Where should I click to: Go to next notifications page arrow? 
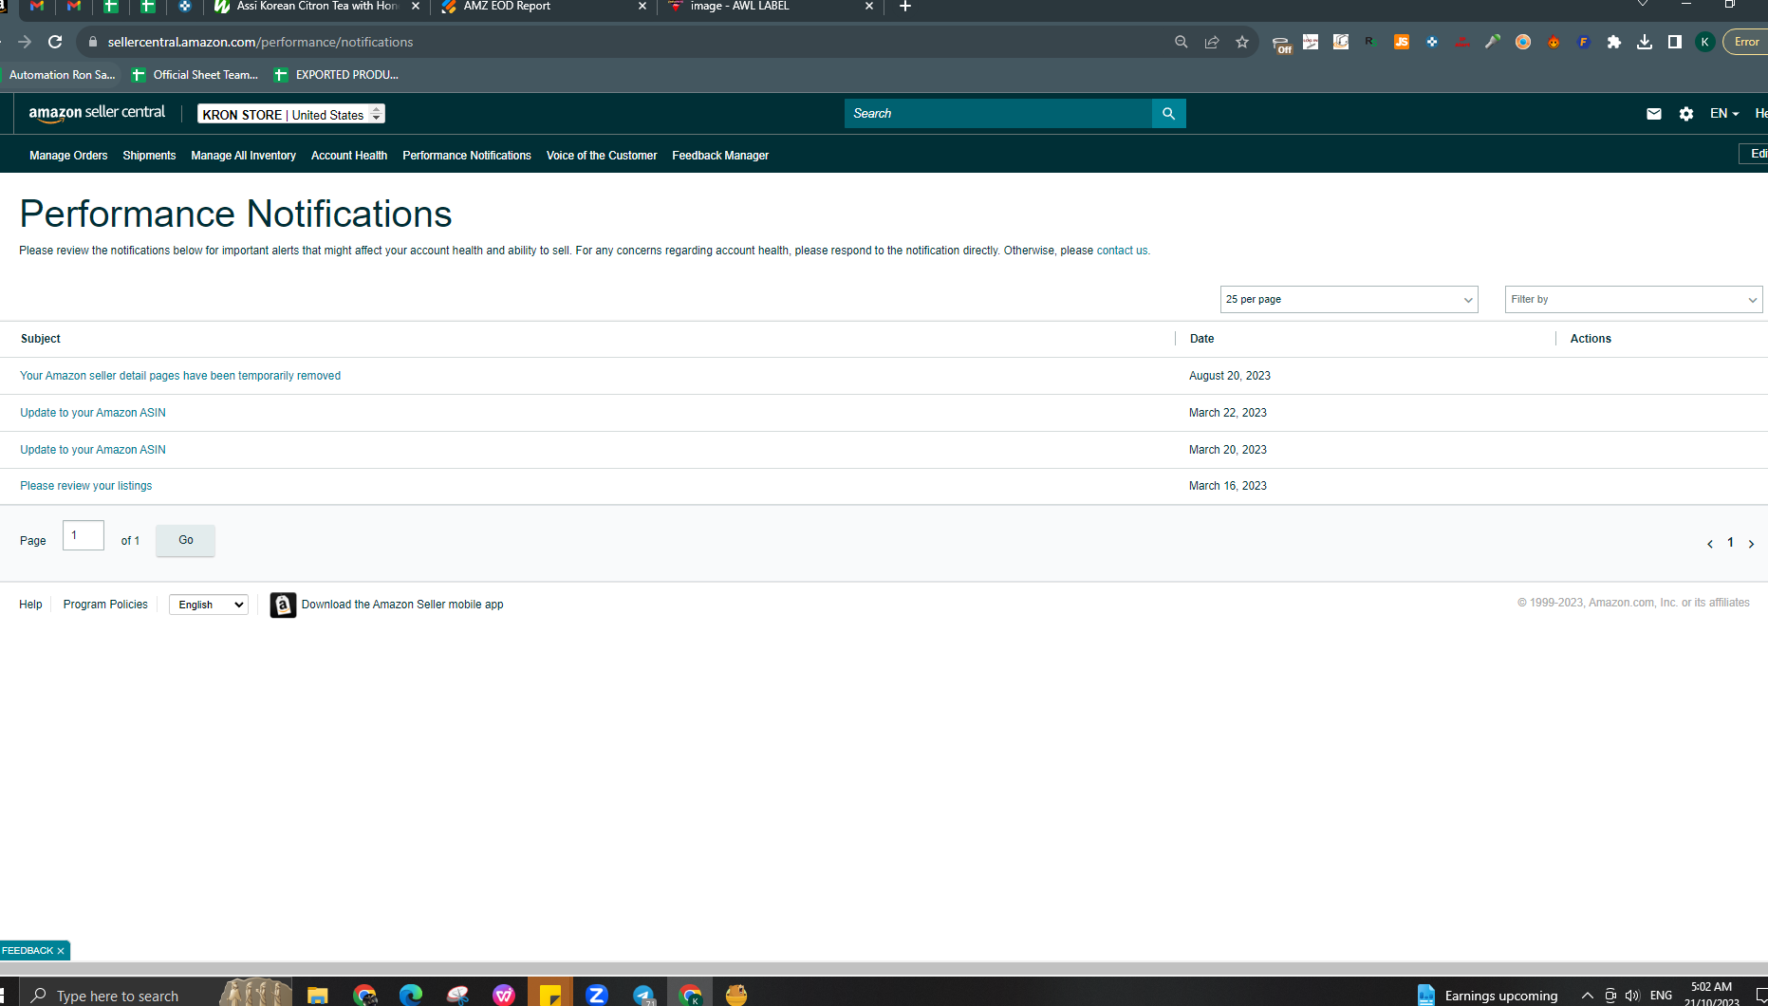point(1752,544)
